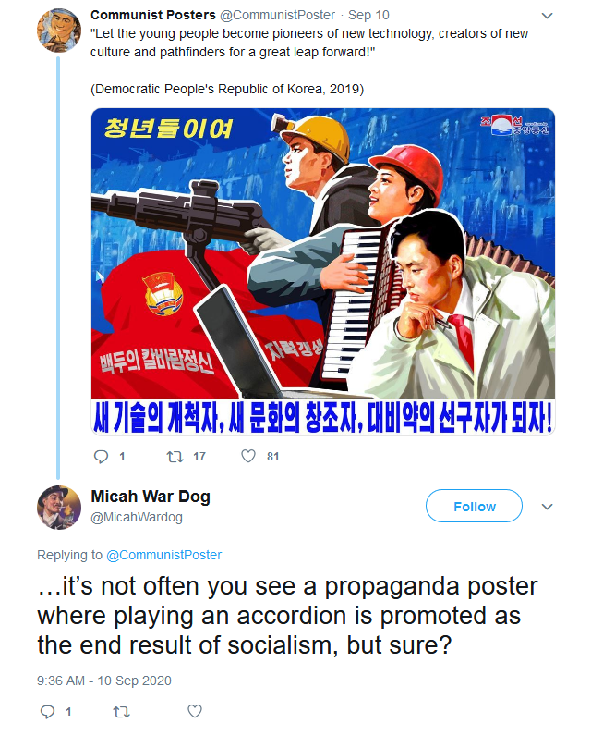
Task: Retweet the Communist Posters tweet
Action: (x=175, y=457)
